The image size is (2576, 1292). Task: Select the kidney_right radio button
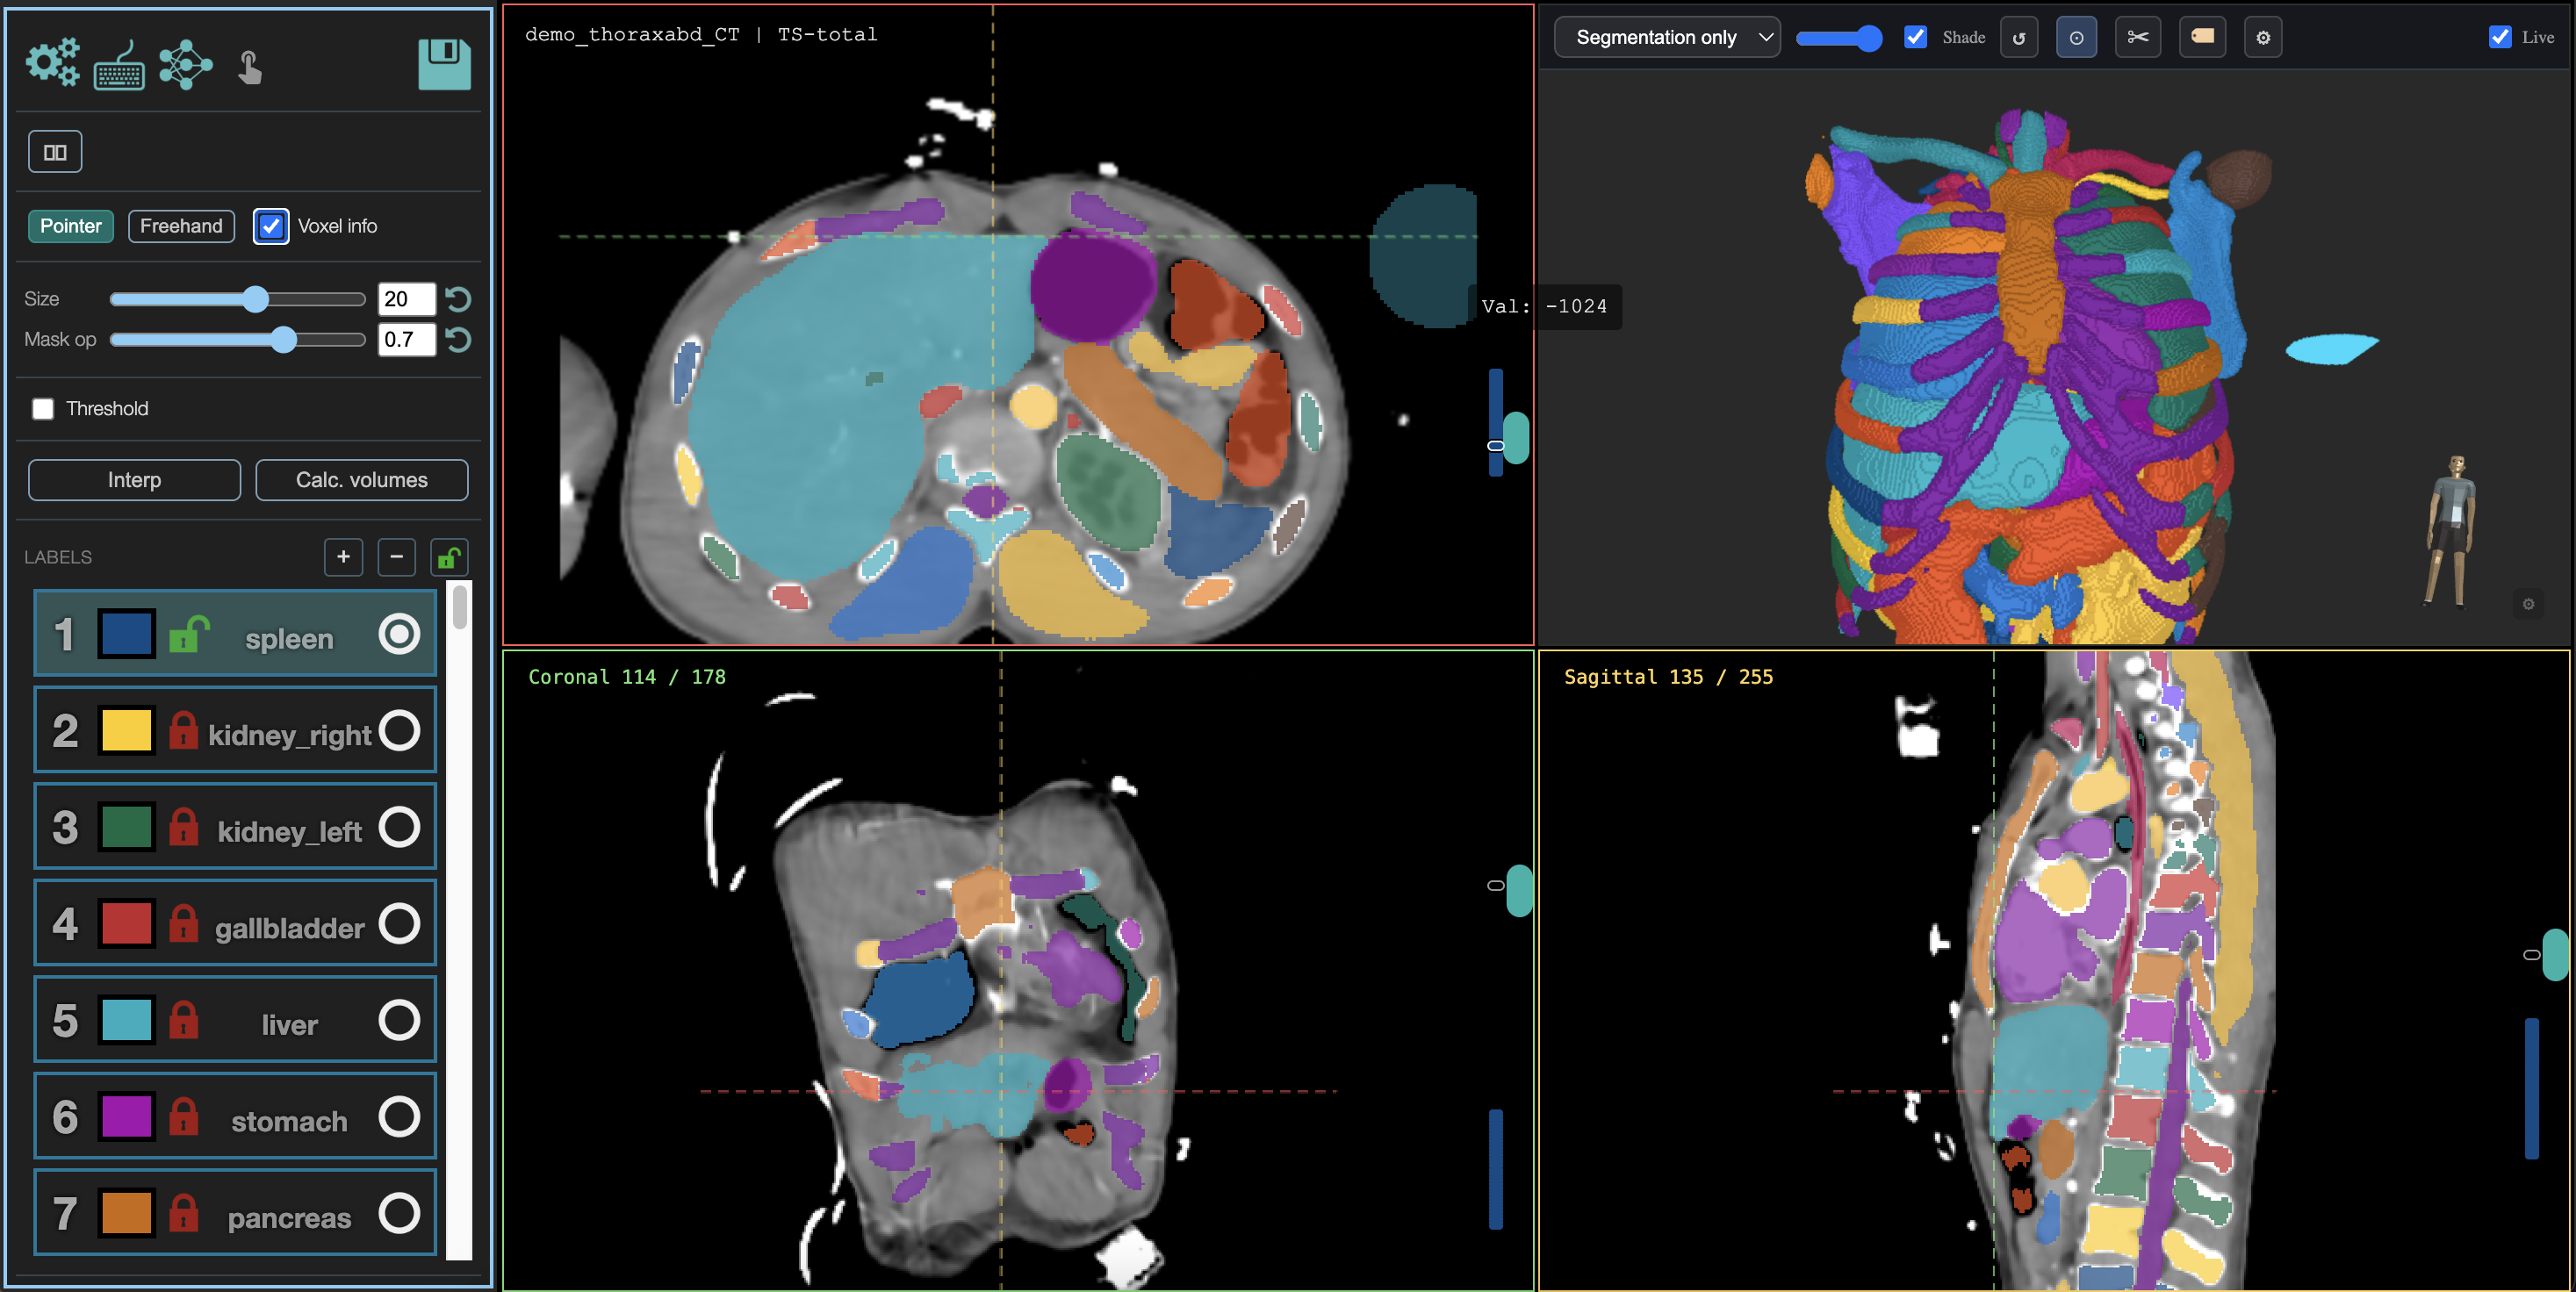click(x=399, y=731)
